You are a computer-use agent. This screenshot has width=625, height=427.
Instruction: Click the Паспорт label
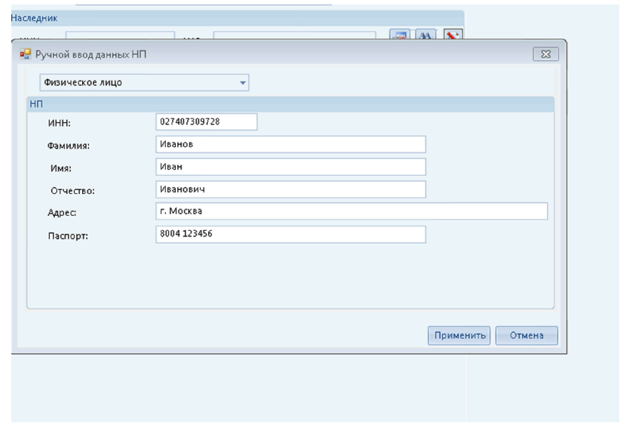pyautogui.click(x=68, y=236)
